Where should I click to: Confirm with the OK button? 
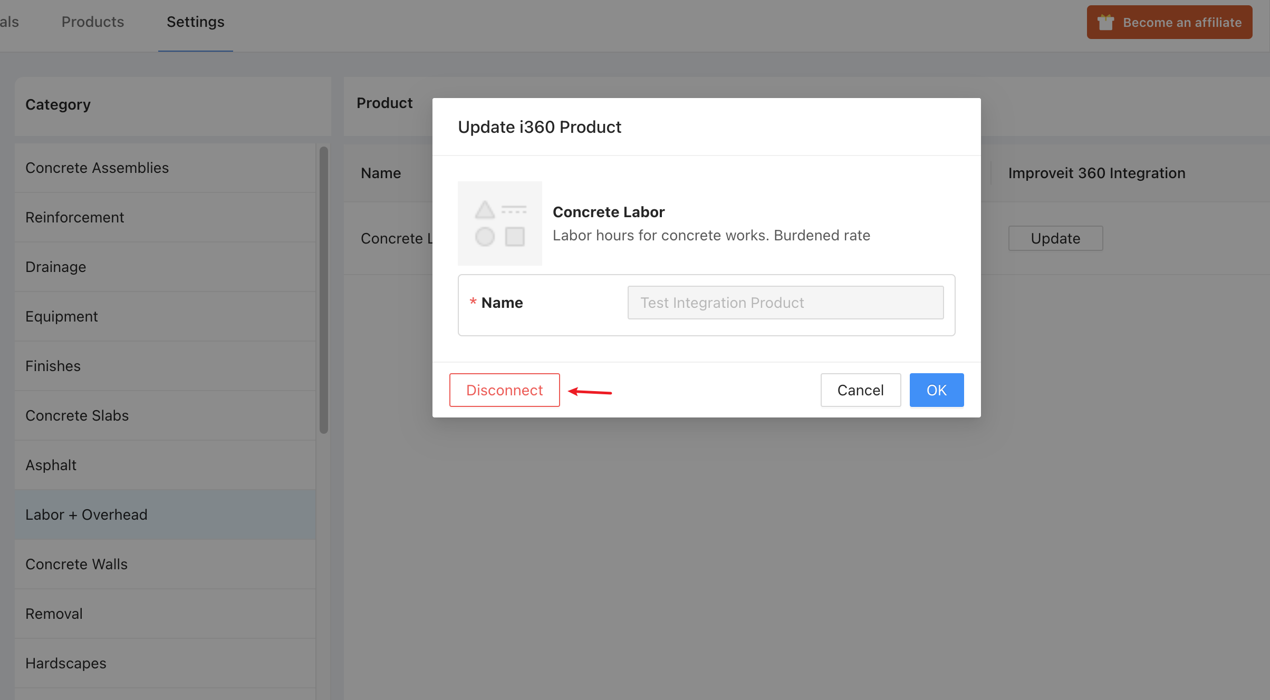click(936, 390)
